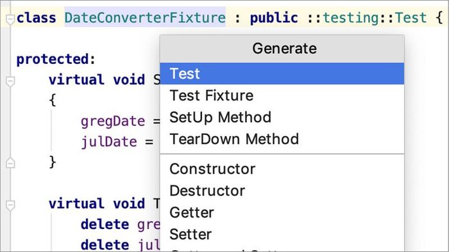Viewport: 449px width, 252px height.
Task: Click the Generate popup title bar
Action: coord(282,49)
